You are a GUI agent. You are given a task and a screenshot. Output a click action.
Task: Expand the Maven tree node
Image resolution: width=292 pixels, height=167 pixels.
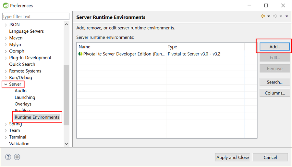click(x=6, y=38)
